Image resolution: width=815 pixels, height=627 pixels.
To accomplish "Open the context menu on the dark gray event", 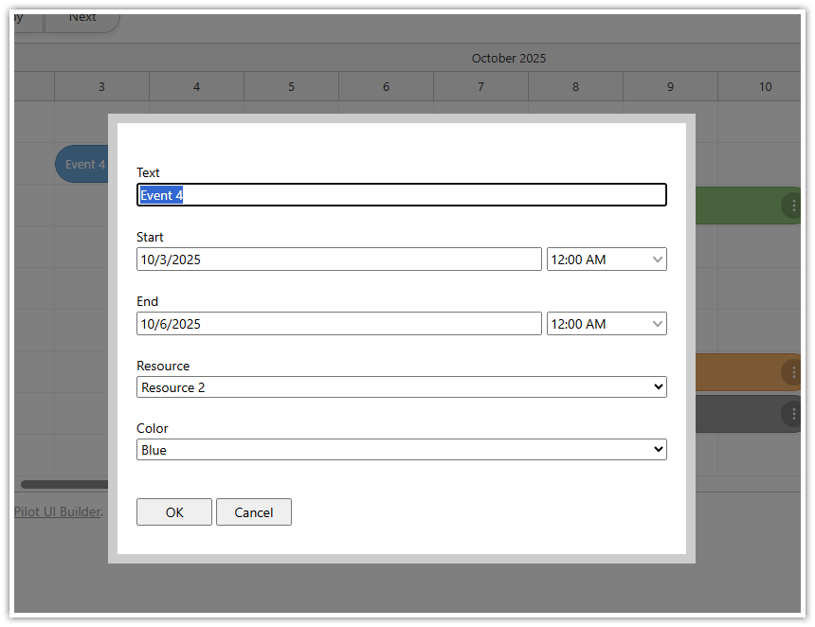I will tap(792, 414).
